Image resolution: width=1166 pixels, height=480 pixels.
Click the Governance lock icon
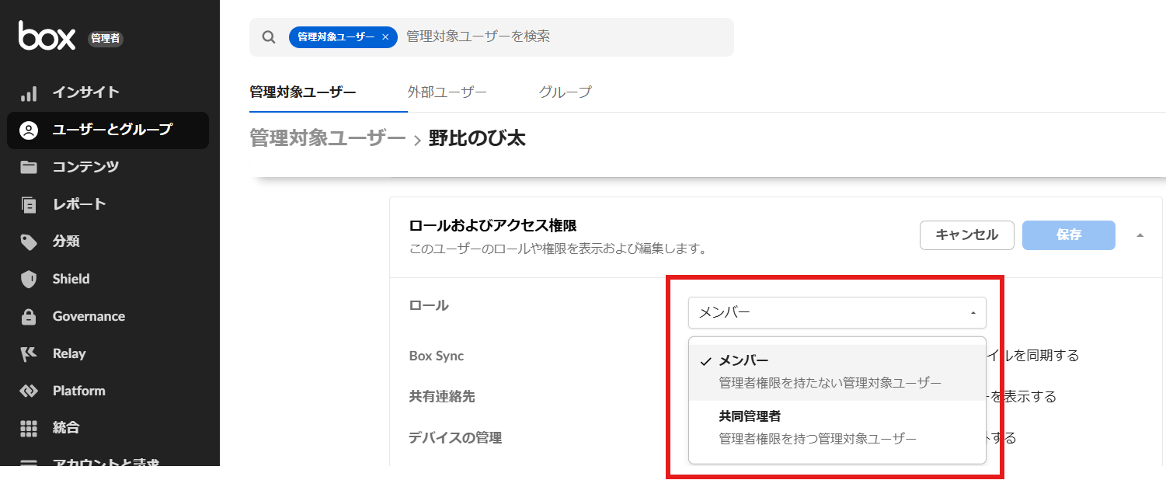pos(29,316)
